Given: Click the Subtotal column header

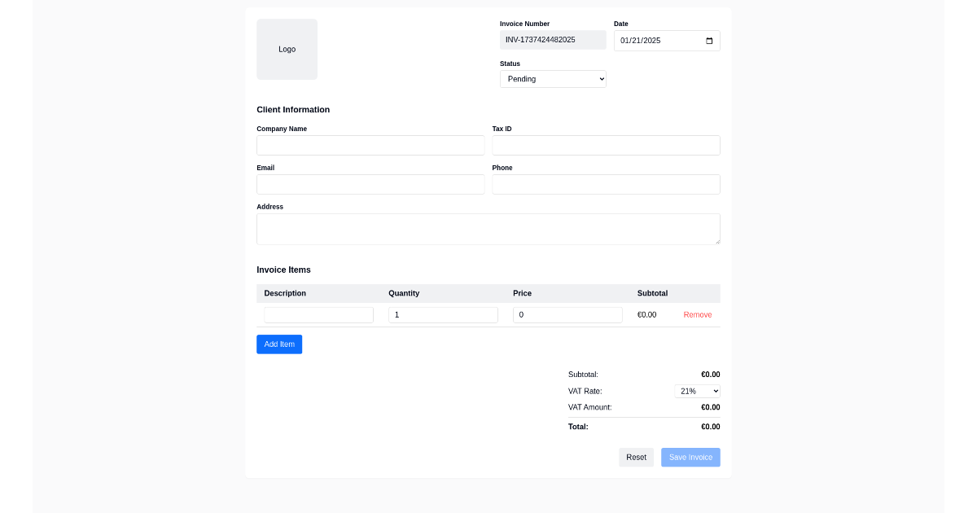Looking at the screenshot, I should (x=652, y=293).
